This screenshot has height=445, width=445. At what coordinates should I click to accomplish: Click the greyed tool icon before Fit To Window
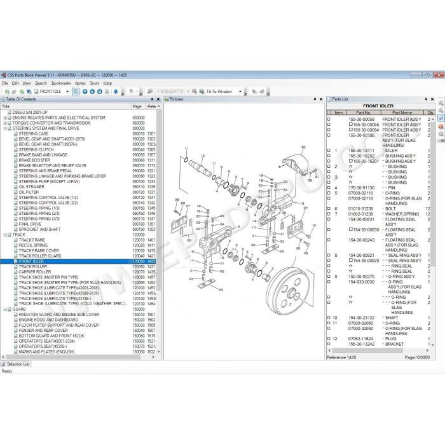[x=150, y=92]
